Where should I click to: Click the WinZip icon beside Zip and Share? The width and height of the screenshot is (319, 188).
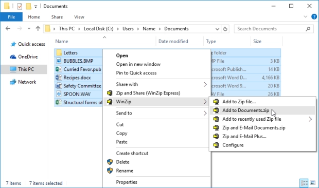coord(110,93)
